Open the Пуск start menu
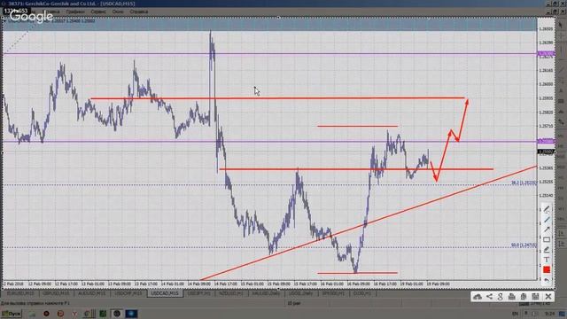Image resolution: width=567 pixels, height=319 pixels. click(x=12, y=314)
